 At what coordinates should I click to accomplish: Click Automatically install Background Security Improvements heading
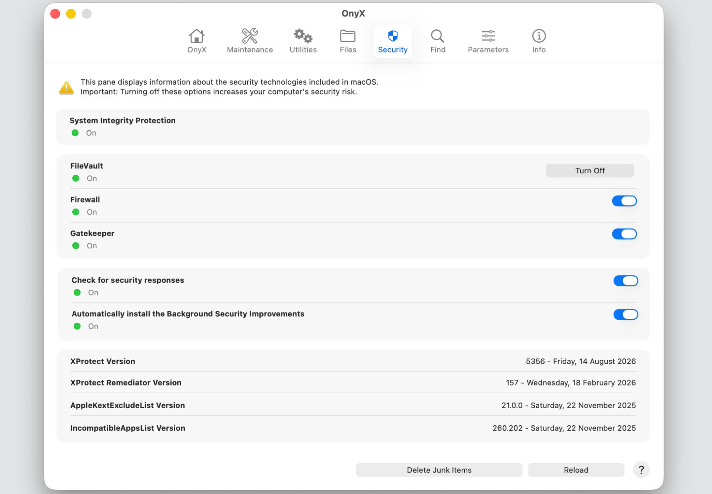(188, 314)
